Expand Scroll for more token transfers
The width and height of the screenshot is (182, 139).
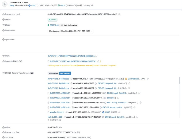coord(54,120)
